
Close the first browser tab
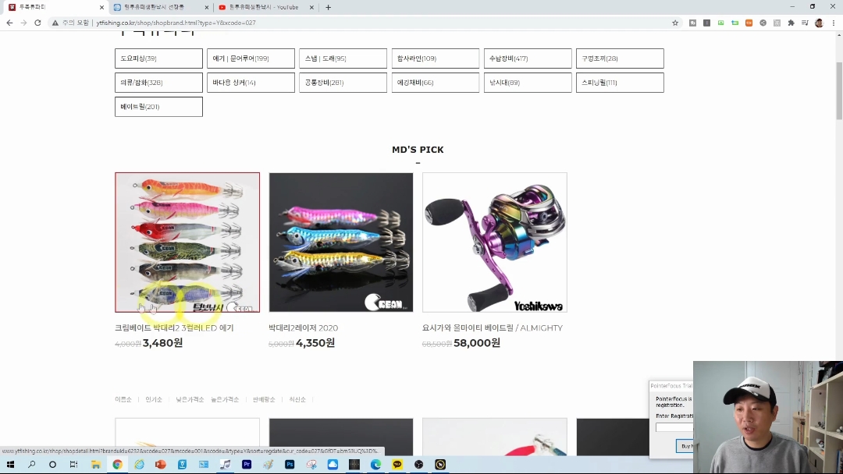(101, 7)
